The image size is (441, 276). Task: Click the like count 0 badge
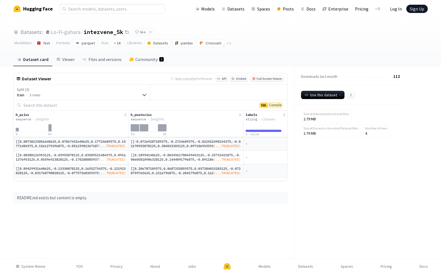pyautogui.click(x=150, y=32)
